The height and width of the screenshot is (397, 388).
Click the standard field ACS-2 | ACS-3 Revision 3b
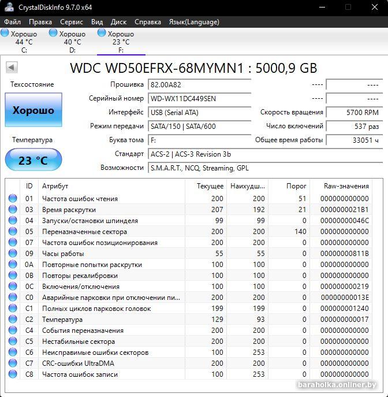(x=266, y=154)
